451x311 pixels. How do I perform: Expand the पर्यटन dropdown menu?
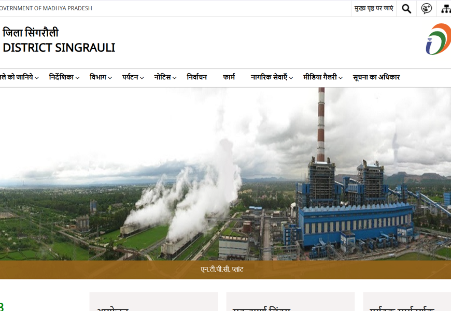coord(133,77)
